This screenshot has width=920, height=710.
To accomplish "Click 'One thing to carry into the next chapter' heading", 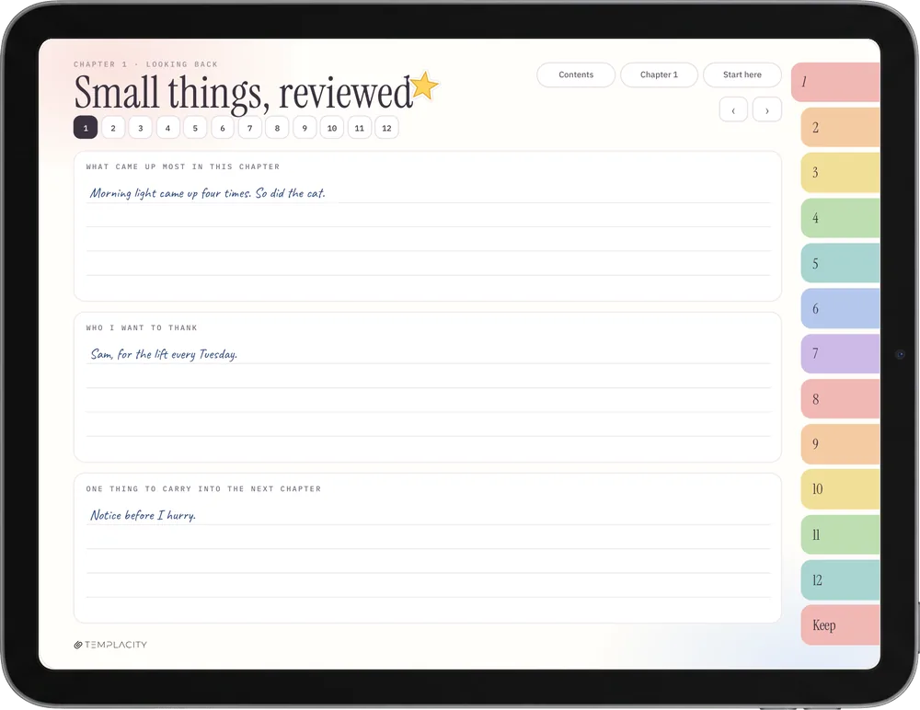I will (x=203, y=488).
